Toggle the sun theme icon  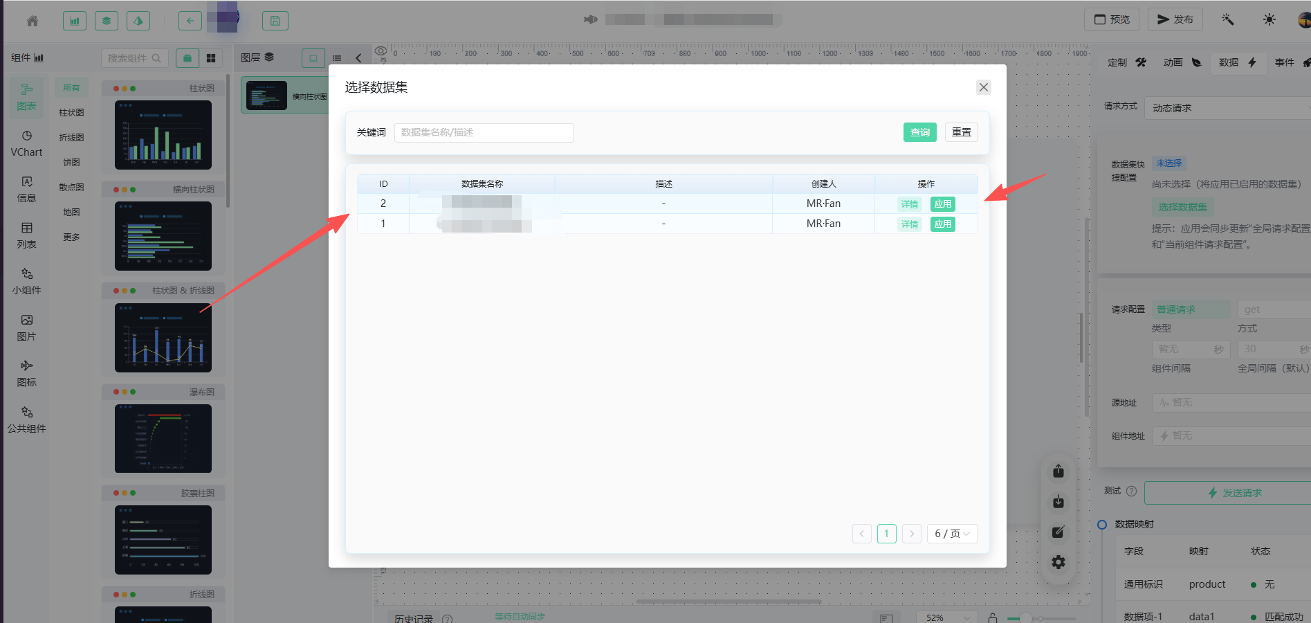1269,19
